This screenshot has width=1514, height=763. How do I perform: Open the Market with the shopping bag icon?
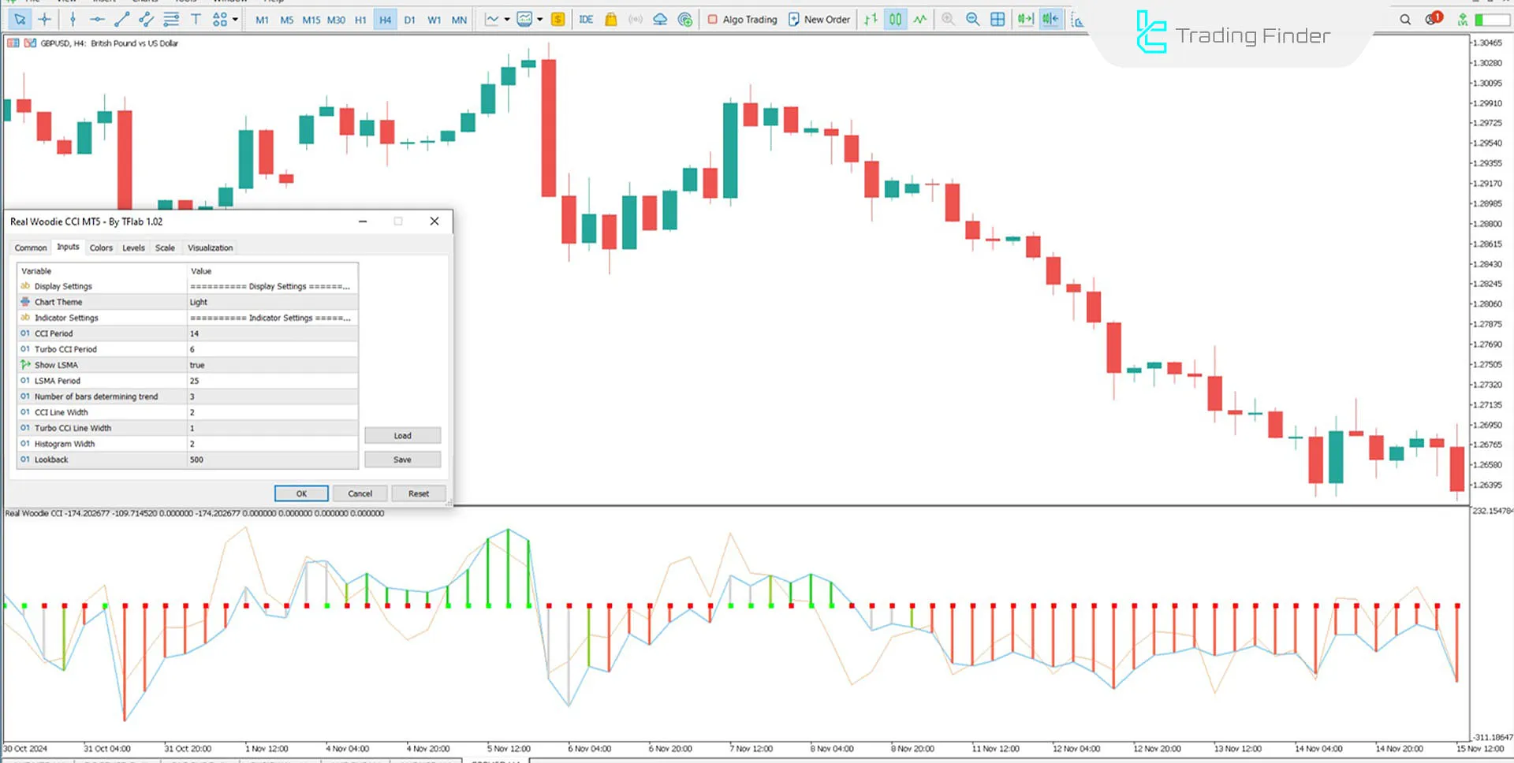[x=610, y=19]
